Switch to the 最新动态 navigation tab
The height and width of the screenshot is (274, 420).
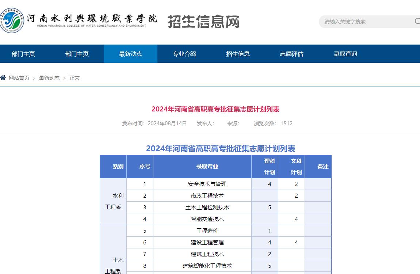coord(130,54)
